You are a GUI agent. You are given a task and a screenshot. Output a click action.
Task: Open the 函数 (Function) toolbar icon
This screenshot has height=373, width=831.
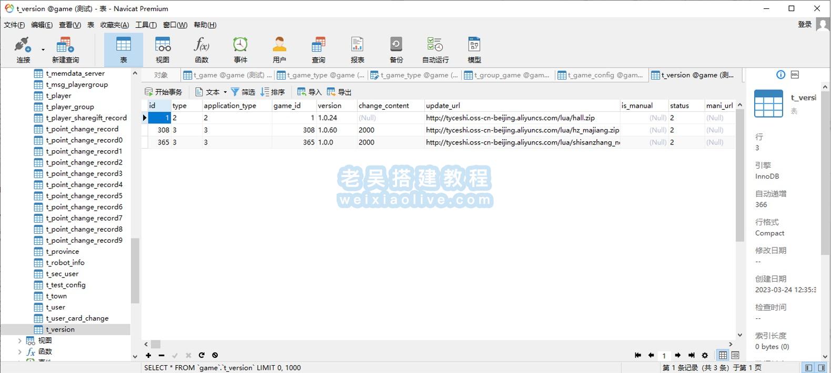[x=201, y=50]
